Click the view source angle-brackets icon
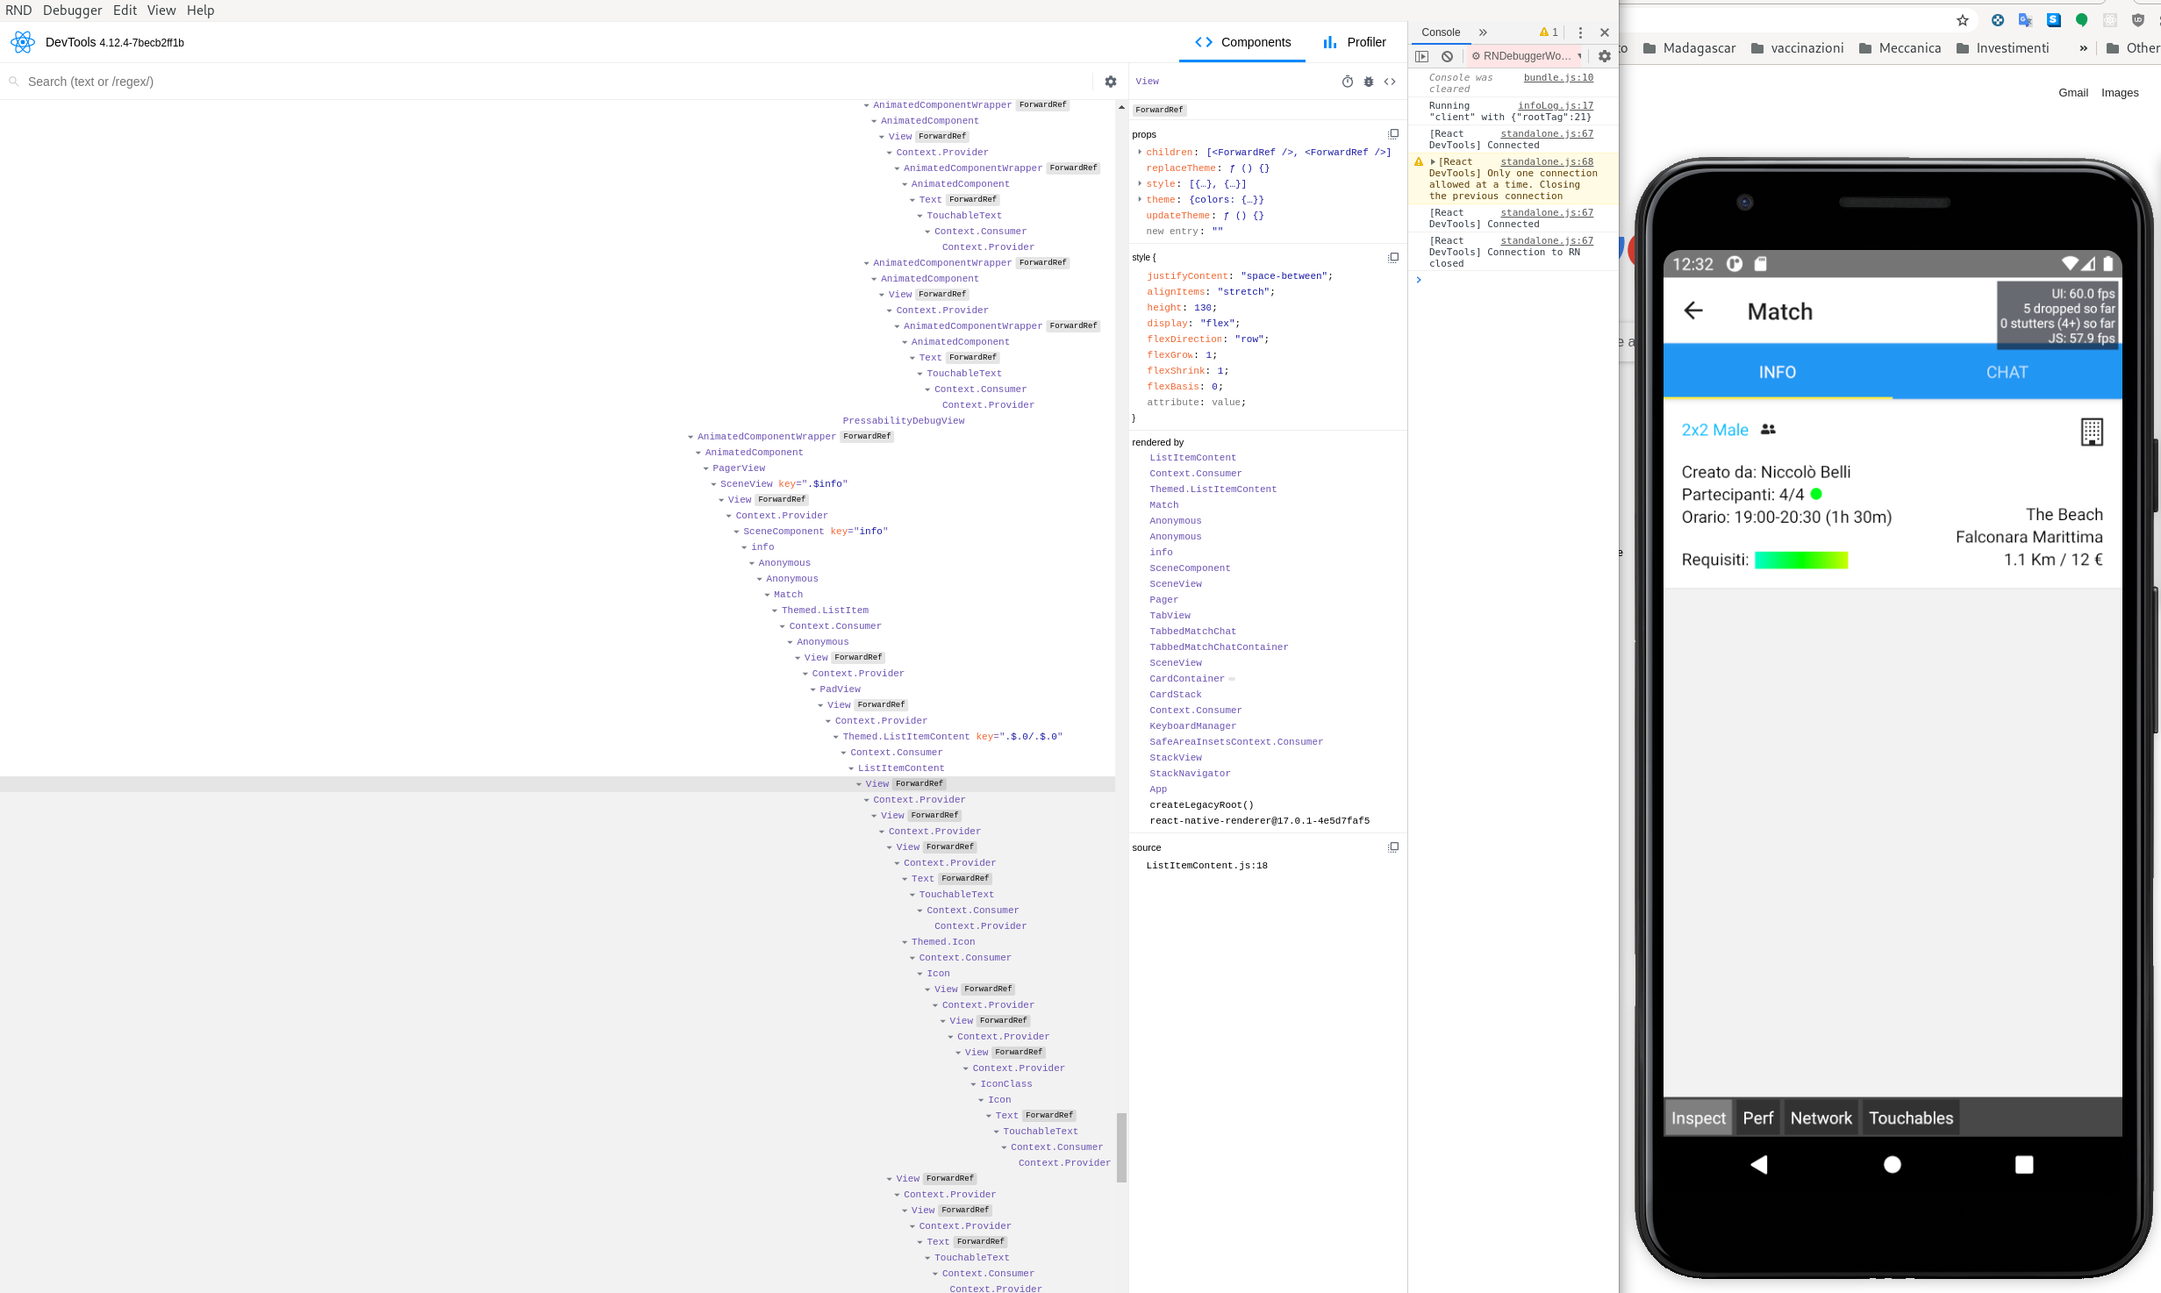This screenshot has width=2161, height=1293. [x=1390, y=82]
